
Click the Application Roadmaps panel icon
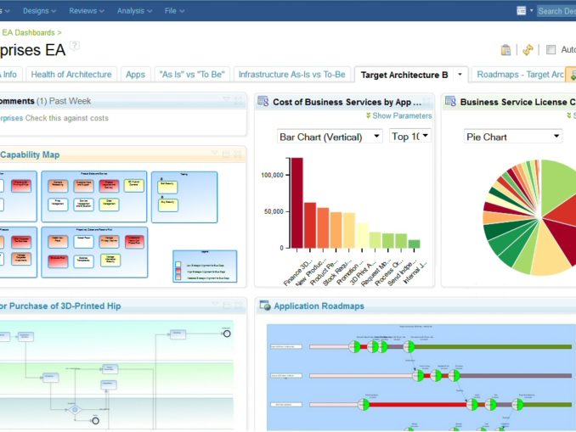265,306
